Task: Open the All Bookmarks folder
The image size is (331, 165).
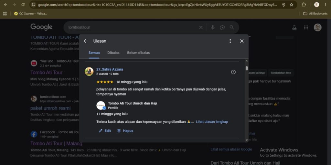Action: pos(315,14)
